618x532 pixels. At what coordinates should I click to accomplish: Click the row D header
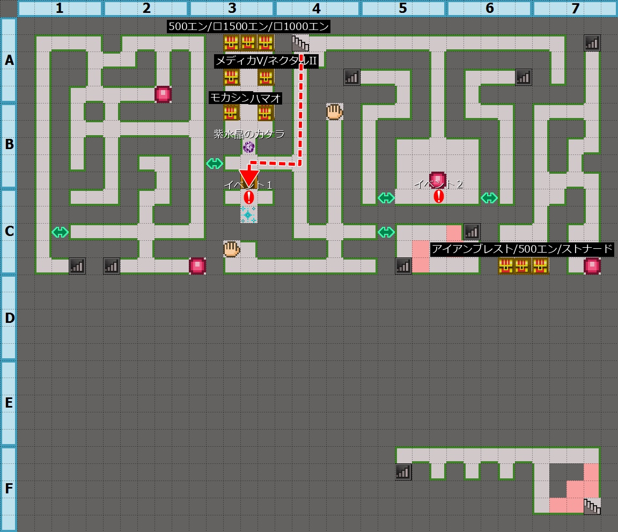point(9,317)
